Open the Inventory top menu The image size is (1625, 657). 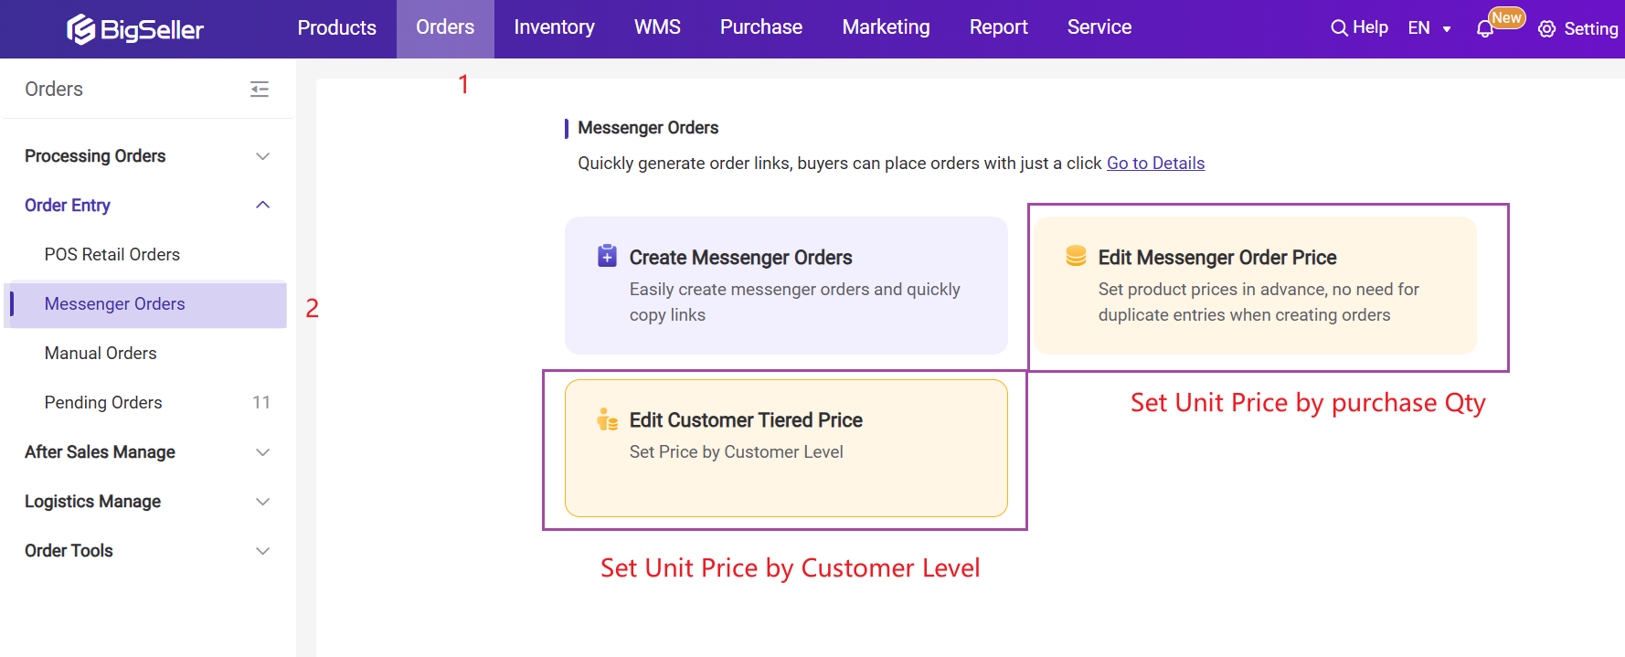[x=554, y=27]
